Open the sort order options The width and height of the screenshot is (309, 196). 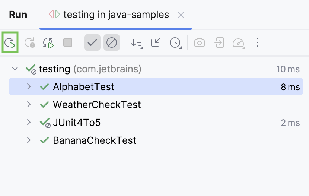point(137,43)
